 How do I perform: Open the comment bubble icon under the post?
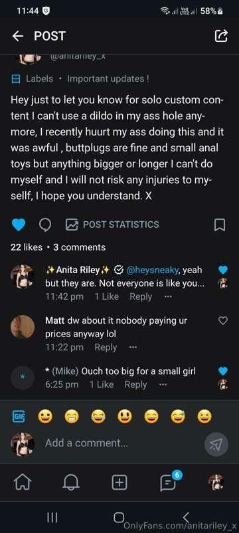(45, 225)
